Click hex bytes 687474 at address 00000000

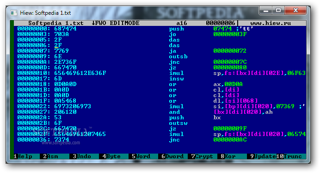coord(65,29)
